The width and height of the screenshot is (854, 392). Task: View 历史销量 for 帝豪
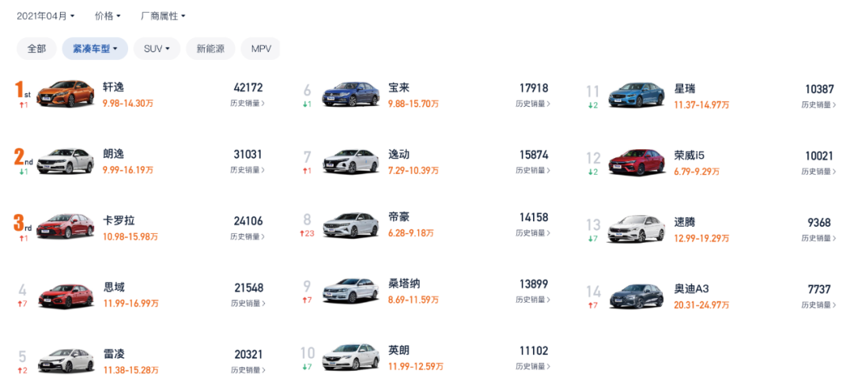[533, 232]
